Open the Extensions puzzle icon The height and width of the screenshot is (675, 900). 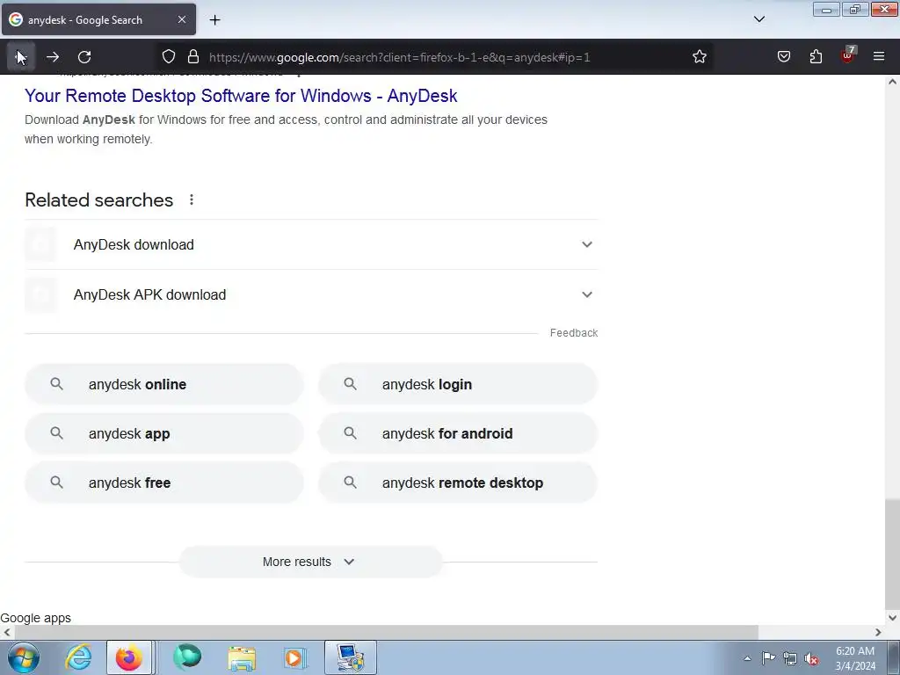(816, 57)
